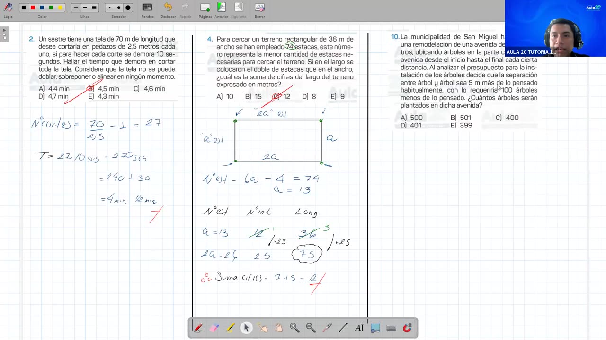Click answer option A) 10 in problem 4
This screenshot has width=606, height=340.
tap(225, 96)
